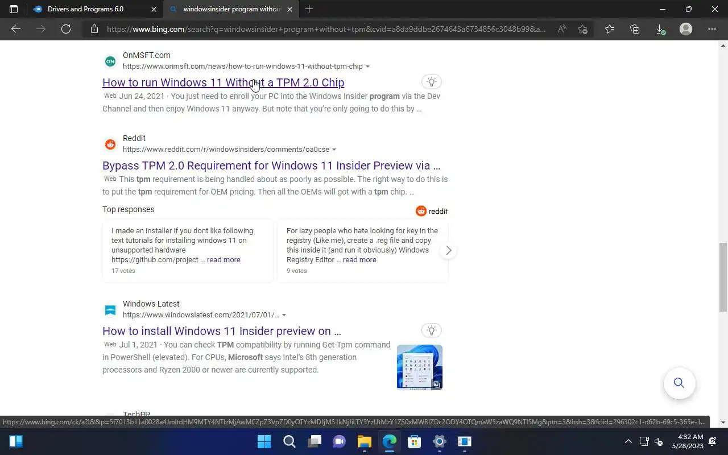Open the Widgets panel on taskbar
The image size is (728, 455).
(x=16, y=441)
